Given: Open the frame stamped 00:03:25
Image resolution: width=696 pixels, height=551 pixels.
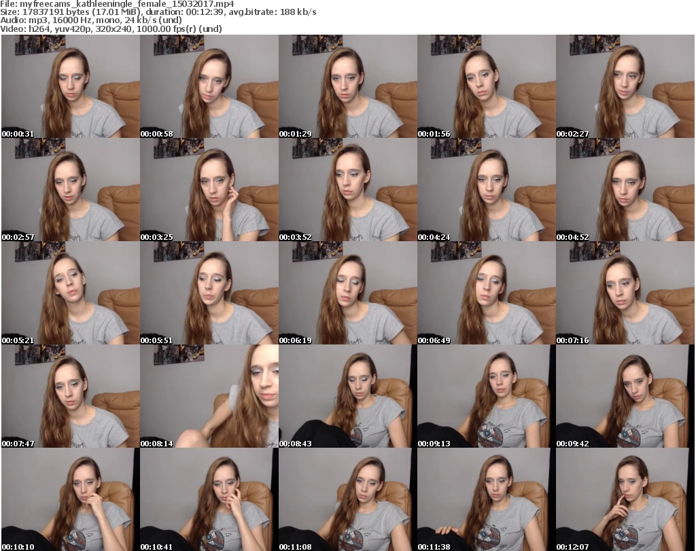Looking at the screenshot, I should [x=209, y=190].
